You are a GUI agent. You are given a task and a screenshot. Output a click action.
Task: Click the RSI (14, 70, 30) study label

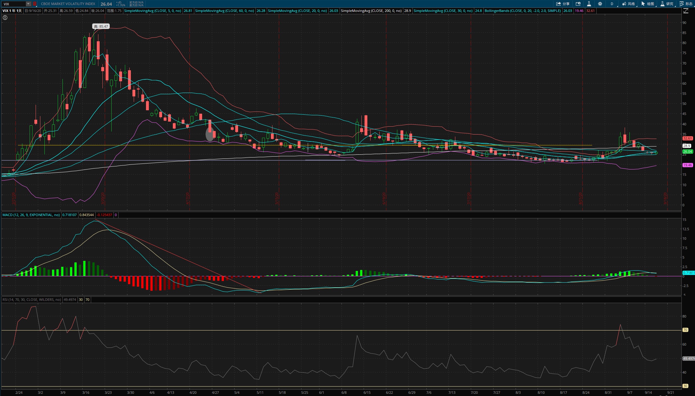click(32, 300)
